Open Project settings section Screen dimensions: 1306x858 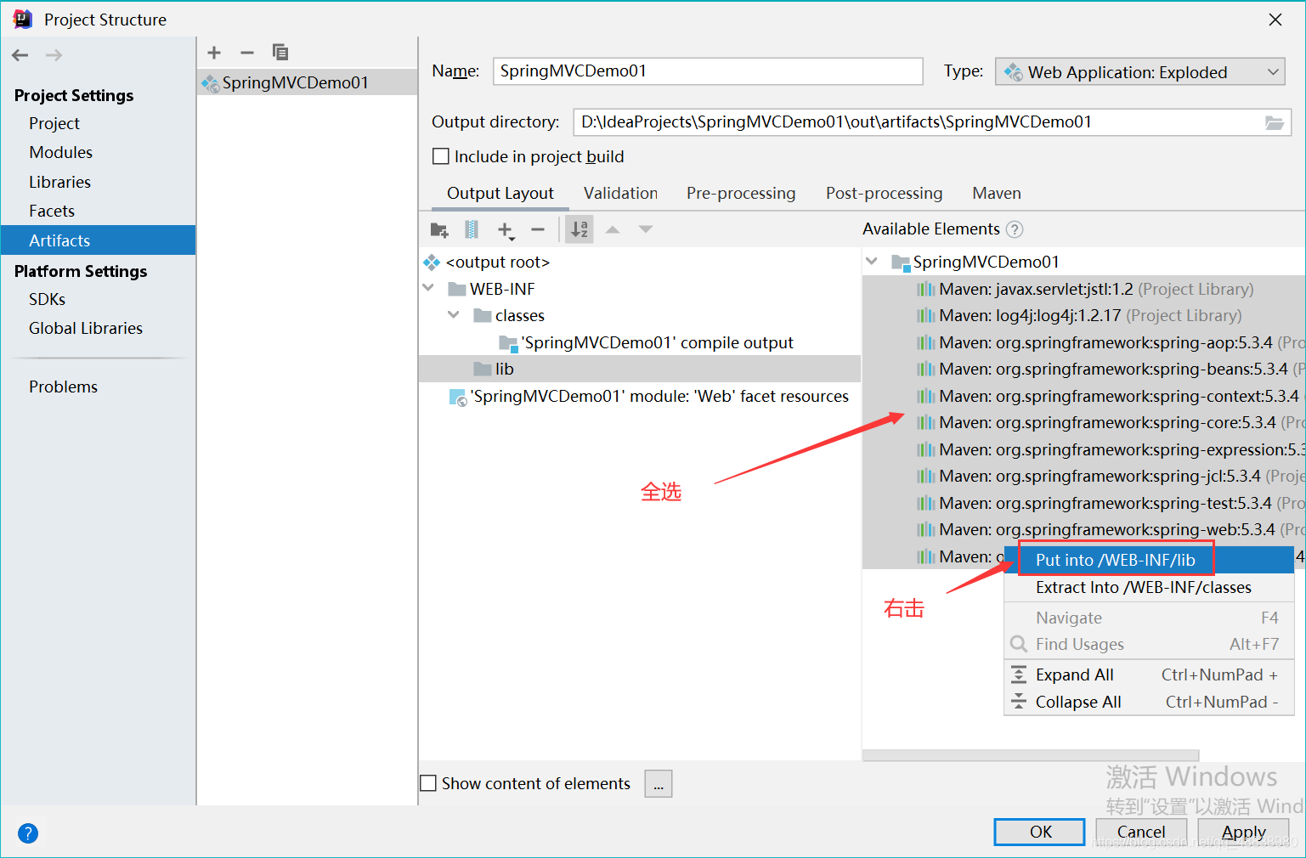point(54,123)
